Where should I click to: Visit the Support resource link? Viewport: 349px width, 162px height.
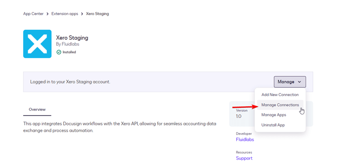[244, 158]
